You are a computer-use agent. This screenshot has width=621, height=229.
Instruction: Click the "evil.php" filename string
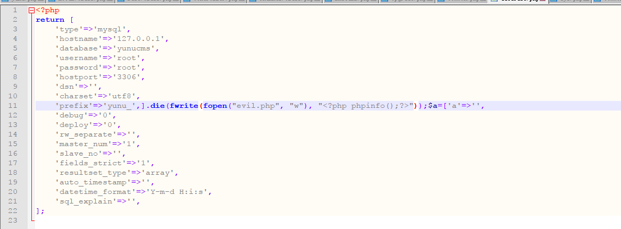[x=255, y=106]
